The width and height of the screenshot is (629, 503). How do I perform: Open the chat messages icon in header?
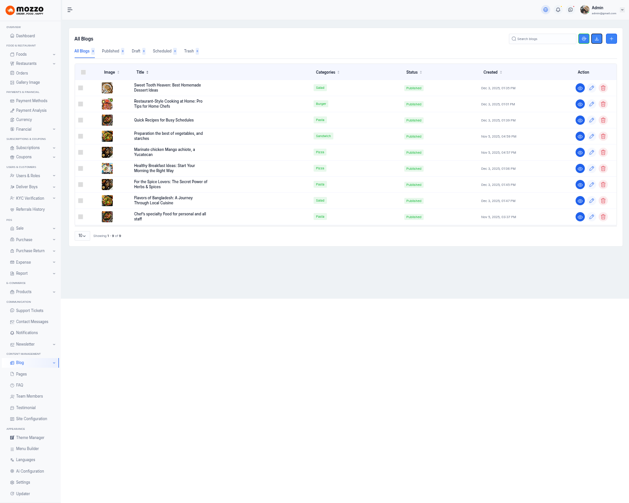(x=571, y=10)
